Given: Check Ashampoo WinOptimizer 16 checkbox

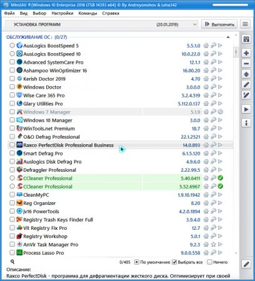Looking at the screenshot, I should click(x=12, y=71).
